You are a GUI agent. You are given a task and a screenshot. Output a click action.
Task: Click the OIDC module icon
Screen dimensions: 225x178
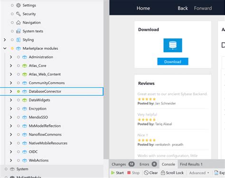(25, 152)
